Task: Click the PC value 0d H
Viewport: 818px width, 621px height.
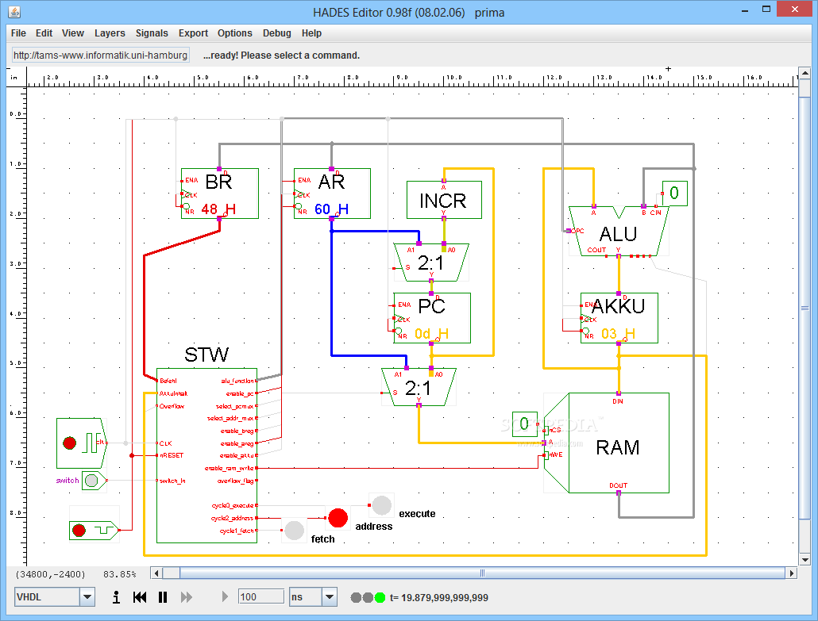Action: (x=431, y=333)
